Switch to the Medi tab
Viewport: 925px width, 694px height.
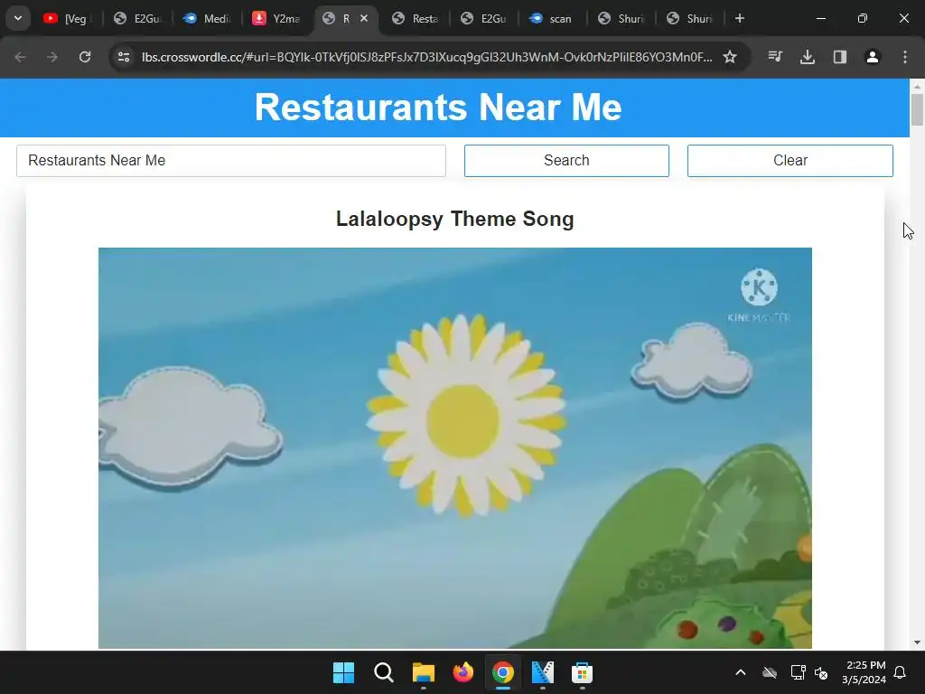click(x=206, y=18)
